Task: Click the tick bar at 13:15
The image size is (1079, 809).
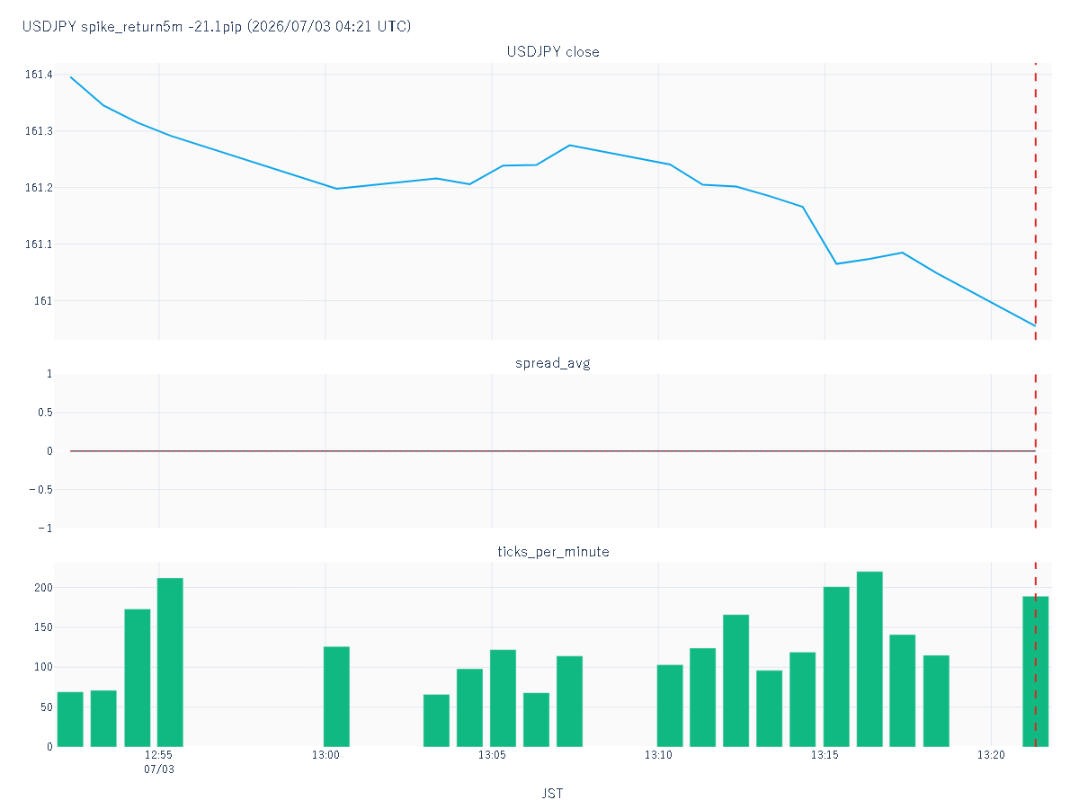Action: [836, 666]
